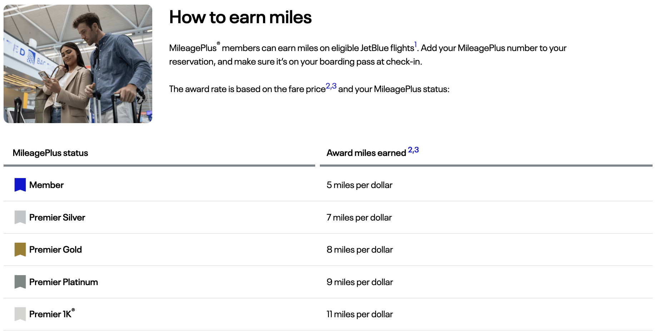
Task: Select the Premier Silver row label
Action: click(57, 217)
